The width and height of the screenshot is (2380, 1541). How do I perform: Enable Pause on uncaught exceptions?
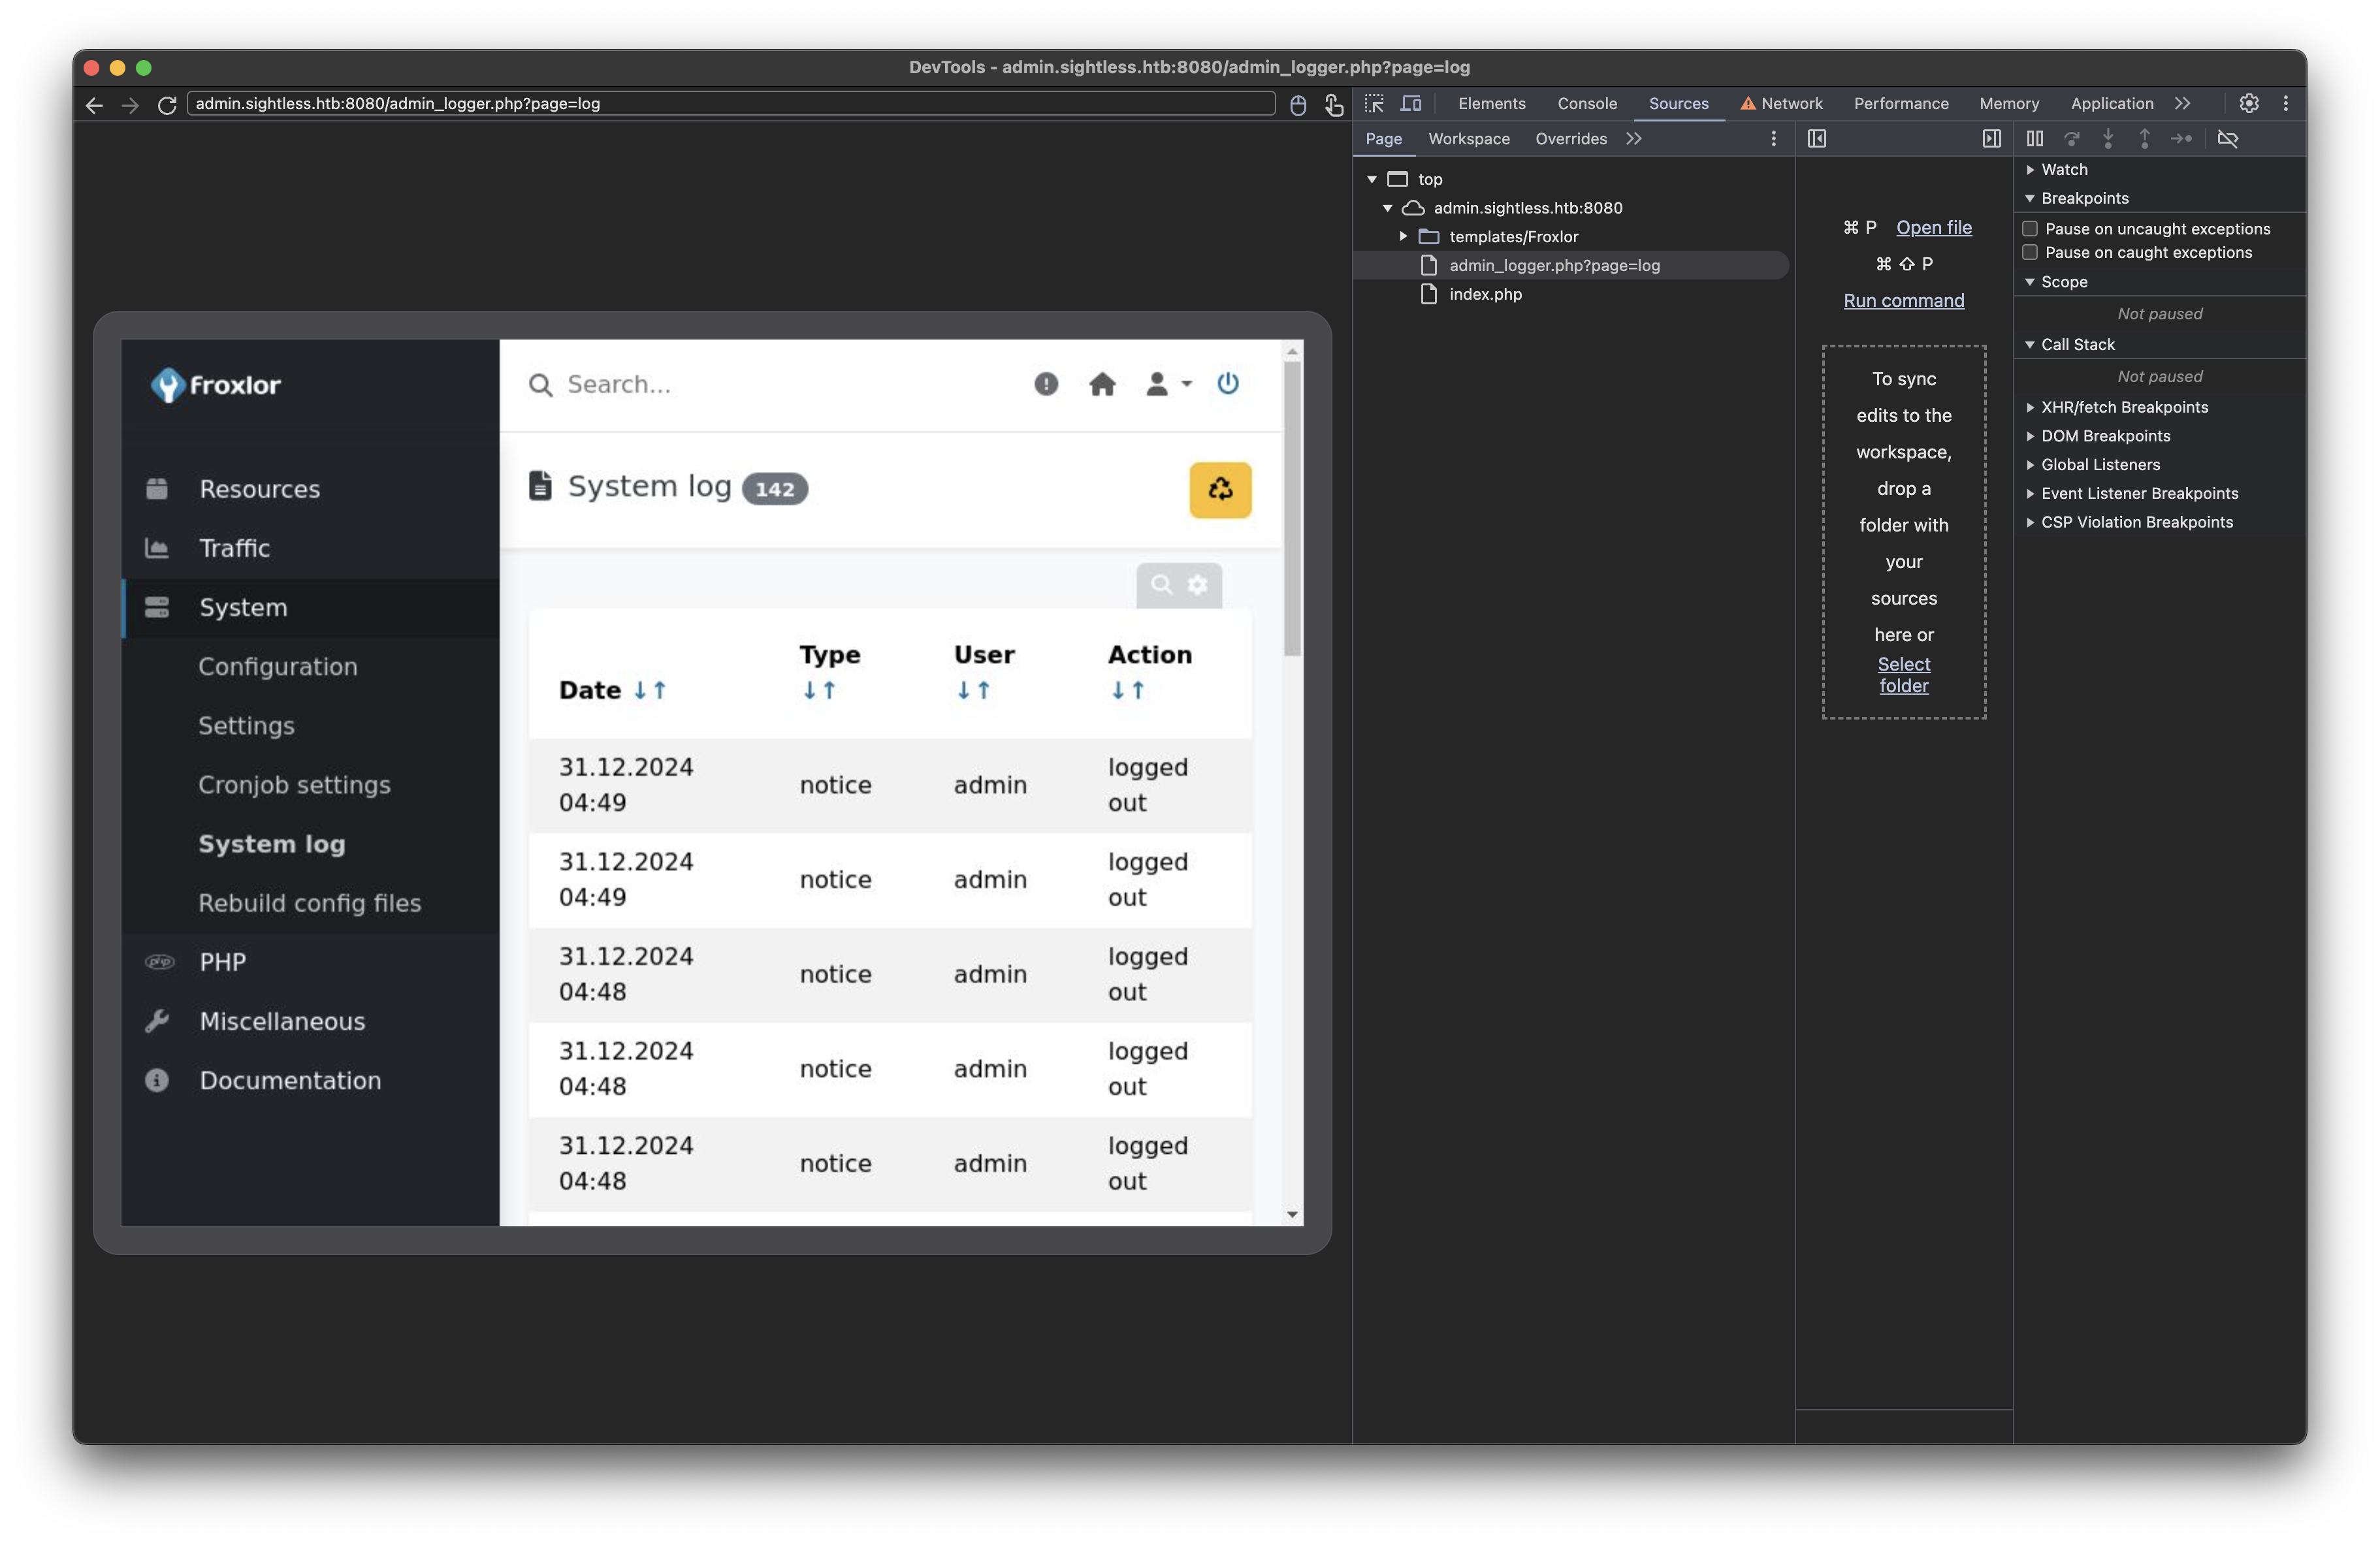tap(2030, 229)
